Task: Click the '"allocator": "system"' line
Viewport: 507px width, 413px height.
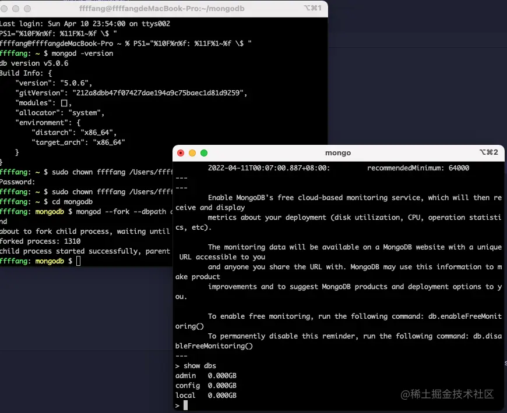Action: tap(60, 113)
